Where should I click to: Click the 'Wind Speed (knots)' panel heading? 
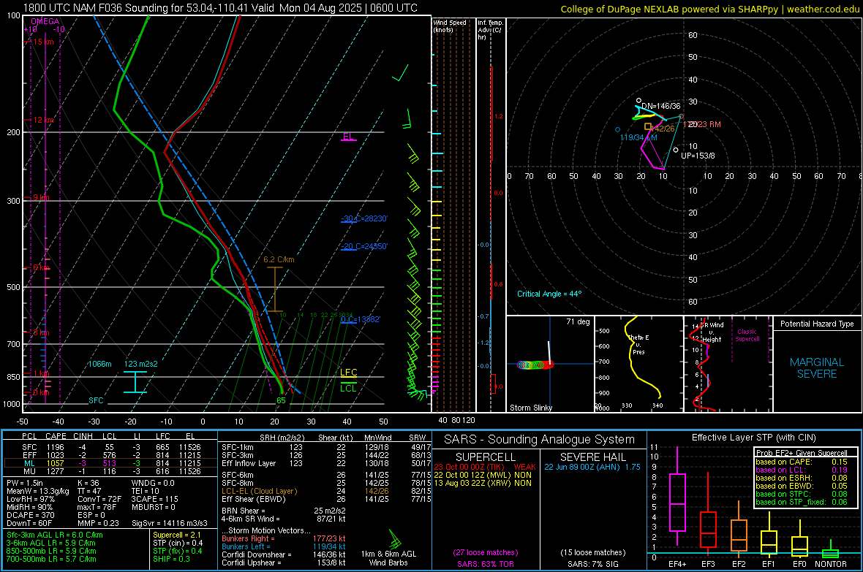(450, 26)
